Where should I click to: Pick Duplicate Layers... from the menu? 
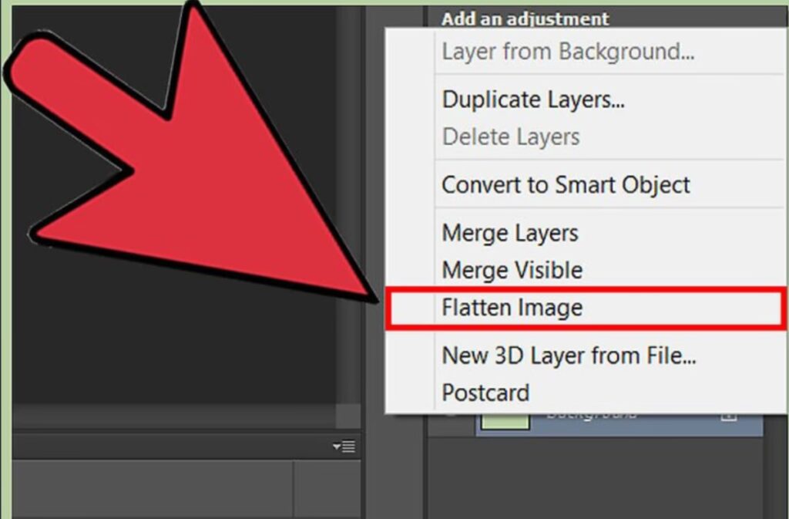coord(533,99)
